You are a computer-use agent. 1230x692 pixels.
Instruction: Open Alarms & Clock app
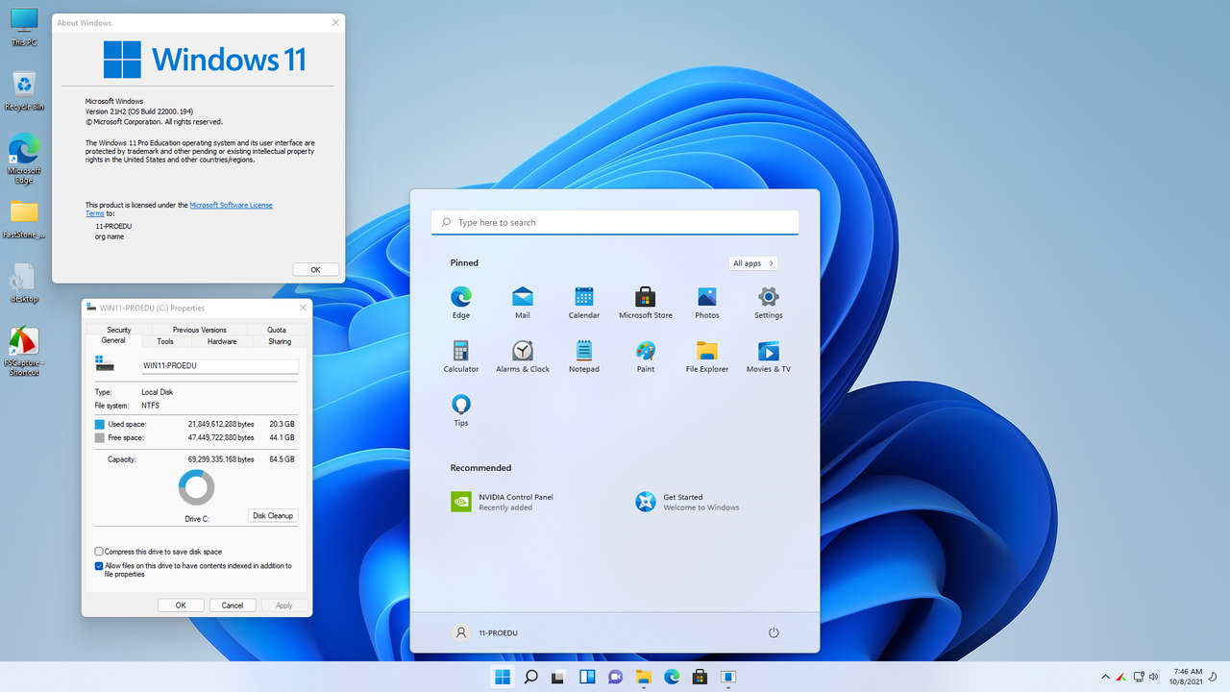pos(523,356)
